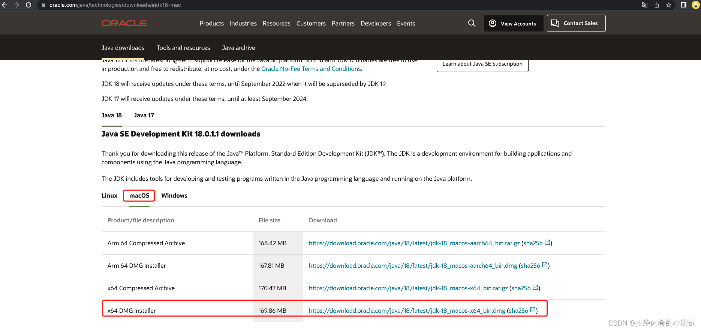
Task: Click the 170.47 MB file size
Action: click(272, 288)
